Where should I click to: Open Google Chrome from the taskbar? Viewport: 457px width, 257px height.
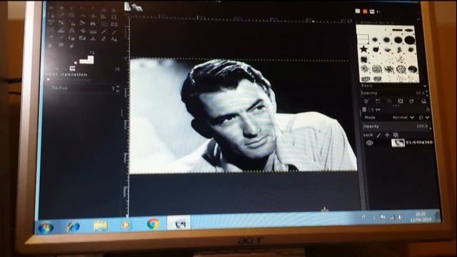pos(153,223)
